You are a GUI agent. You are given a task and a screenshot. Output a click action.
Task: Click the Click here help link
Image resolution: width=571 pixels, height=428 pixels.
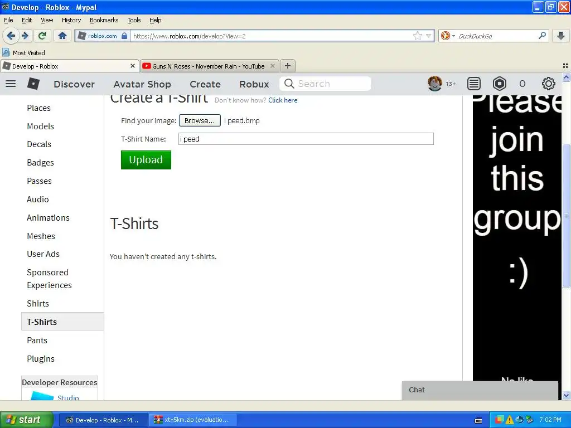[283, 100]
